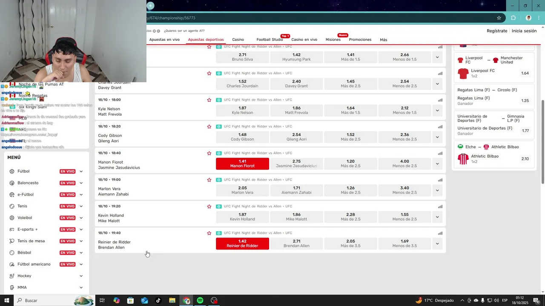Screen dimensions: 545x306
Task: Open the Casino tab
Action: [238, 40]
